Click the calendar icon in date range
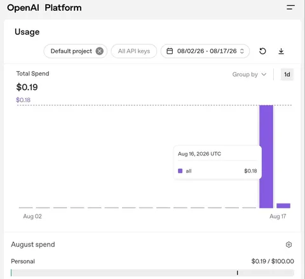This screenshot has height=279, width=305. click(170, 51)
